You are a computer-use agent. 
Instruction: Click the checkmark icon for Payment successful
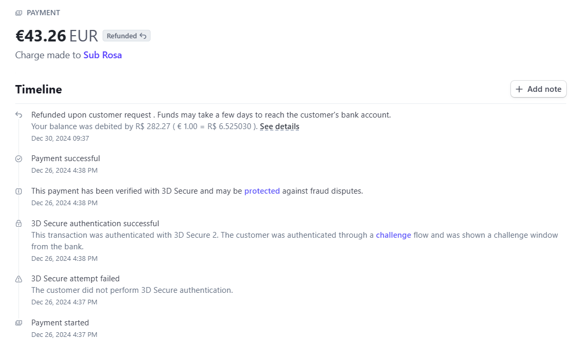[x=18, y=158]
